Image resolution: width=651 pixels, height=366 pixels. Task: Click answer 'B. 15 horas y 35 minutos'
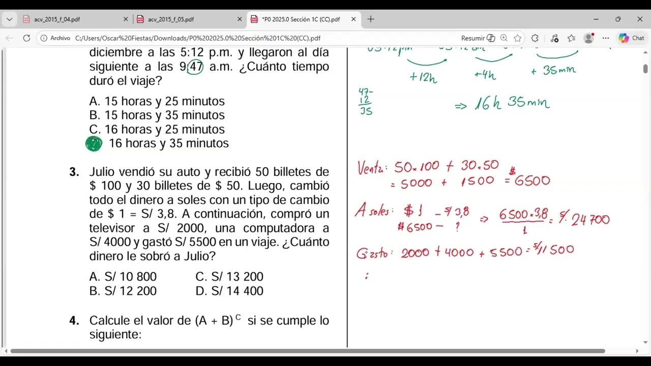point(157,115)
